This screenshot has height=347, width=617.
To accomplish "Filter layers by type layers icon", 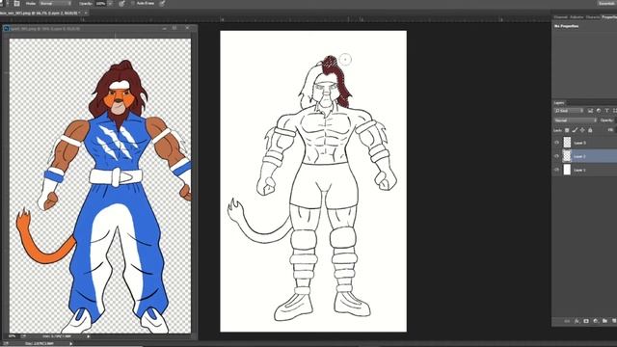I will 606,111.
